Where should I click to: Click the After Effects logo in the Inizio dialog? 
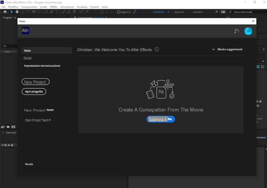(25, 31)
